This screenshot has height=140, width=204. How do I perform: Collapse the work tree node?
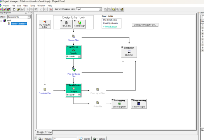point(1,21)
